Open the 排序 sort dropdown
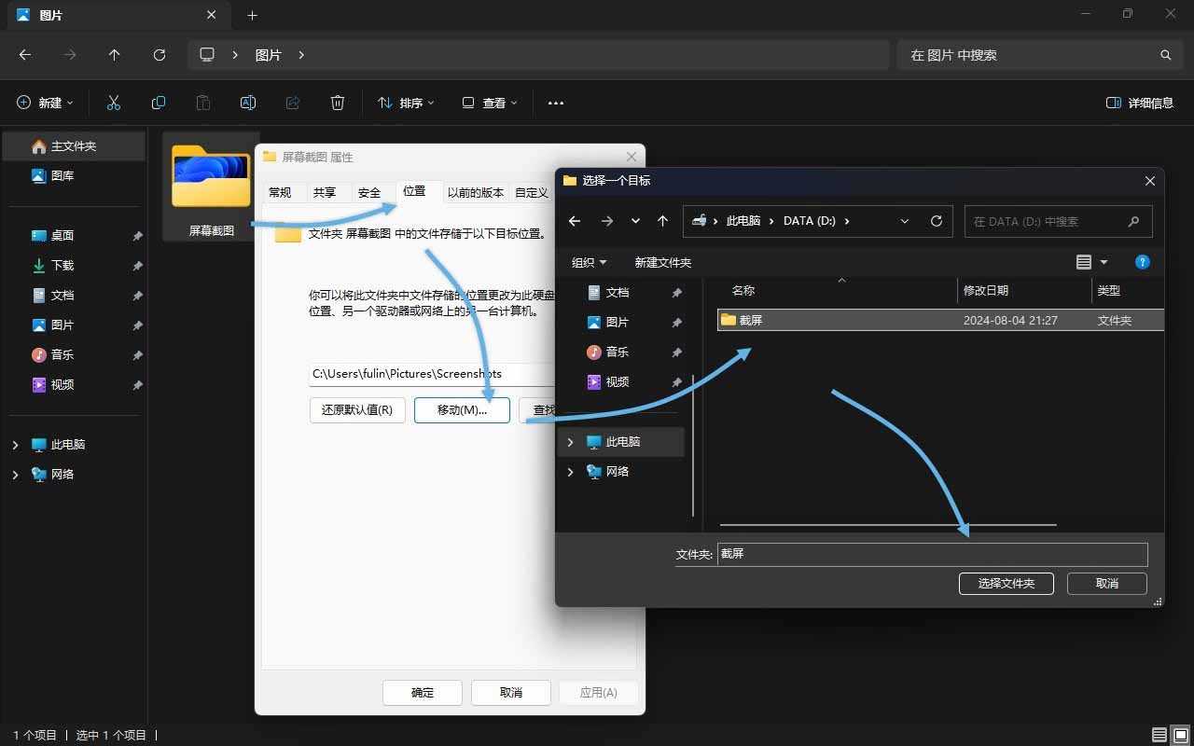 (405, 103)
